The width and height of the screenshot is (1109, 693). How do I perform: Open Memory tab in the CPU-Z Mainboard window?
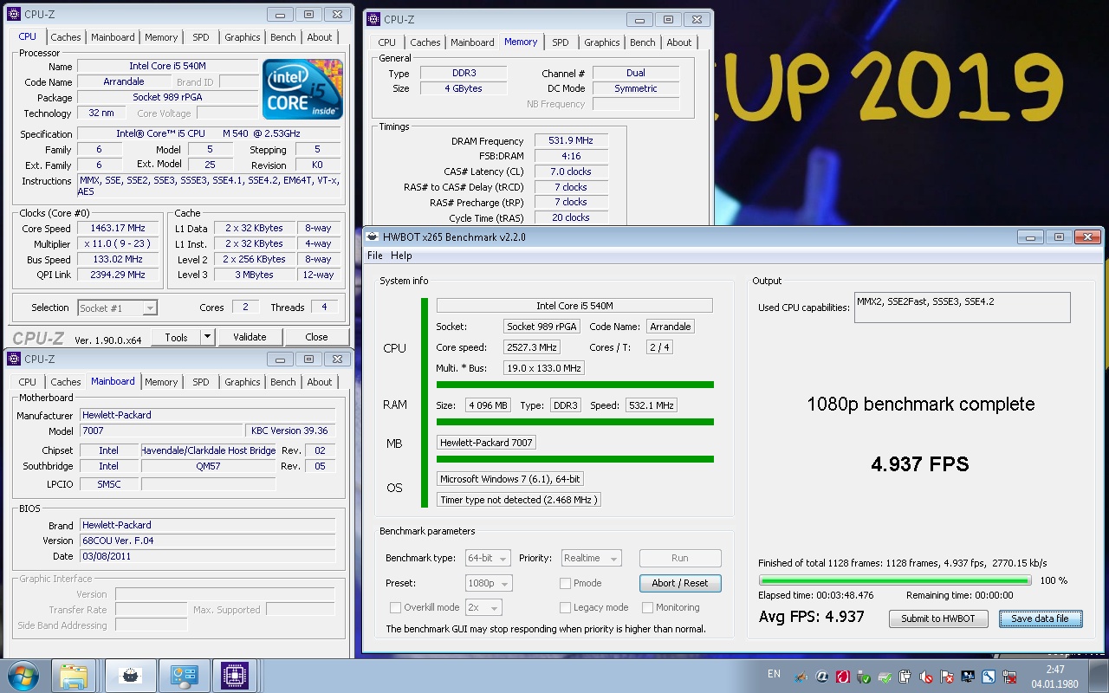coord(161,382)
